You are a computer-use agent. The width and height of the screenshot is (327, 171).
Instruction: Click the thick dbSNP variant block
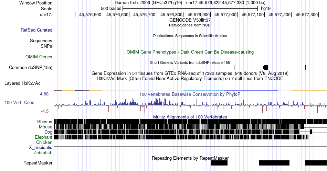[x=265, y=67]
